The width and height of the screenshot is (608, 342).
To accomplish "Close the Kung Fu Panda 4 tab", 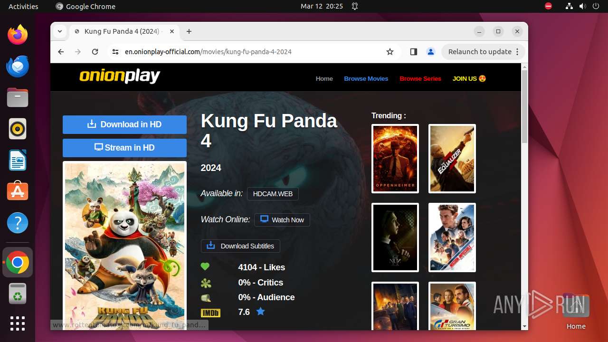I will click(x=172, y=31).
